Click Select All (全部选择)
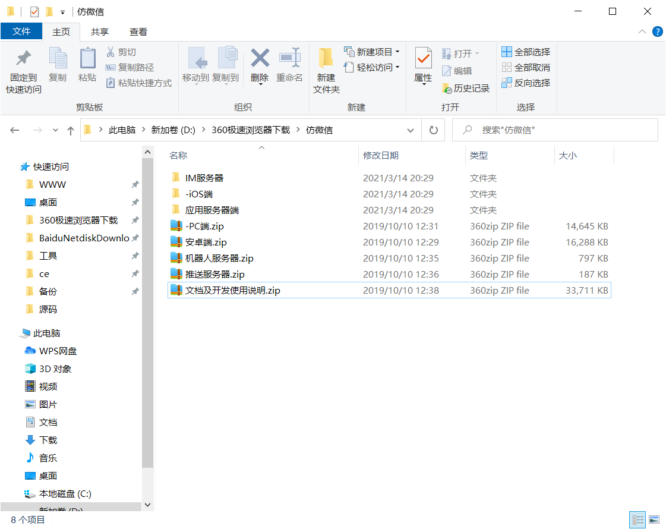Image resolution: width=666 pixels, height=529 pixels. pyautogui.click(x=526, y=52)
